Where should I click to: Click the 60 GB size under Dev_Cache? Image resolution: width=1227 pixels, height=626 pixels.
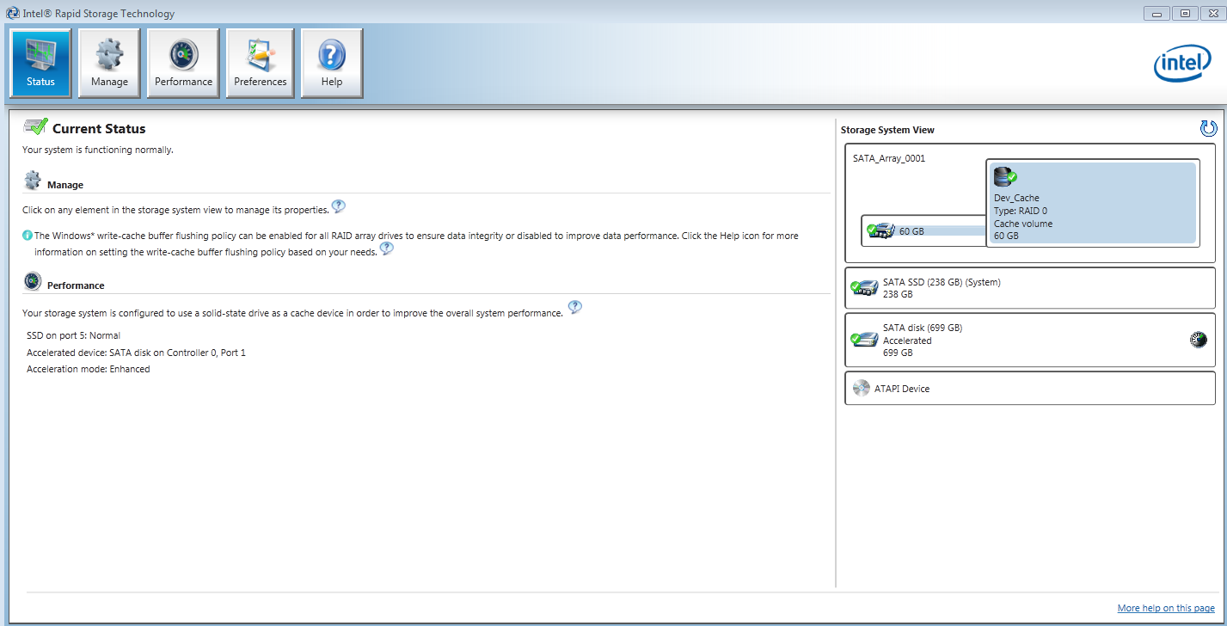pyautogui.click(x=1006, y=236)
